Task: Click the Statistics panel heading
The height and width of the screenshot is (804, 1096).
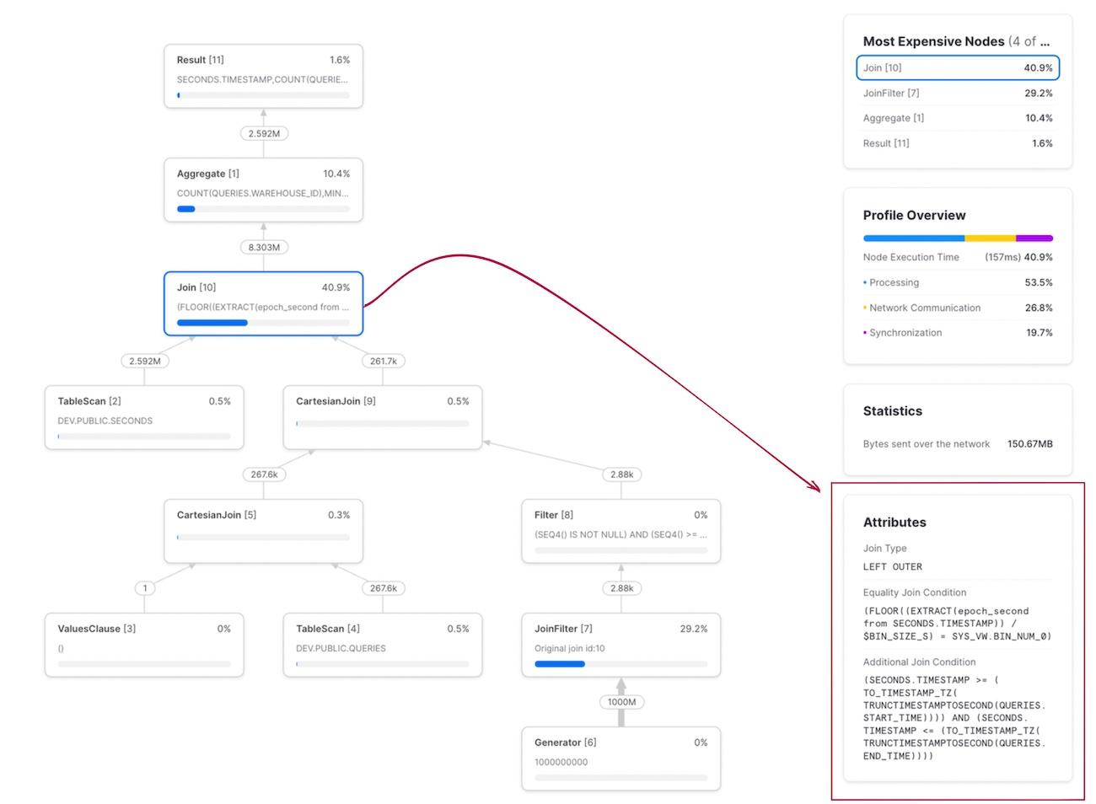Action: (893, 411)
